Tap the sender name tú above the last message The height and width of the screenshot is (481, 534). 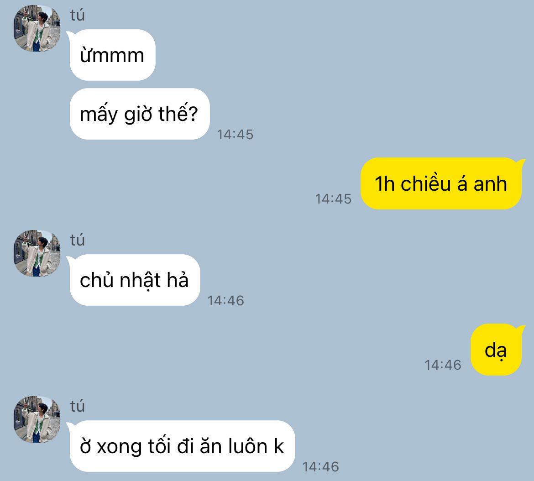tap(77, 407)
